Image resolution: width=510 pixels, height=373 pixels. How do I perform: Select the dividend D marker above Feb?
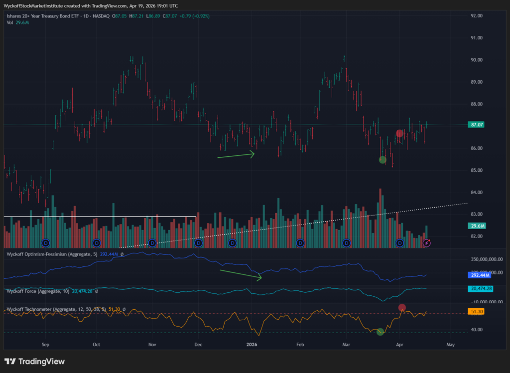[x=300, y=243]
